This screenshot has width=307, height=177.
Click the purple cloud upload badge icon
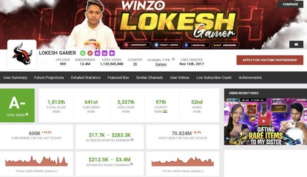click(x=97, y=53)
